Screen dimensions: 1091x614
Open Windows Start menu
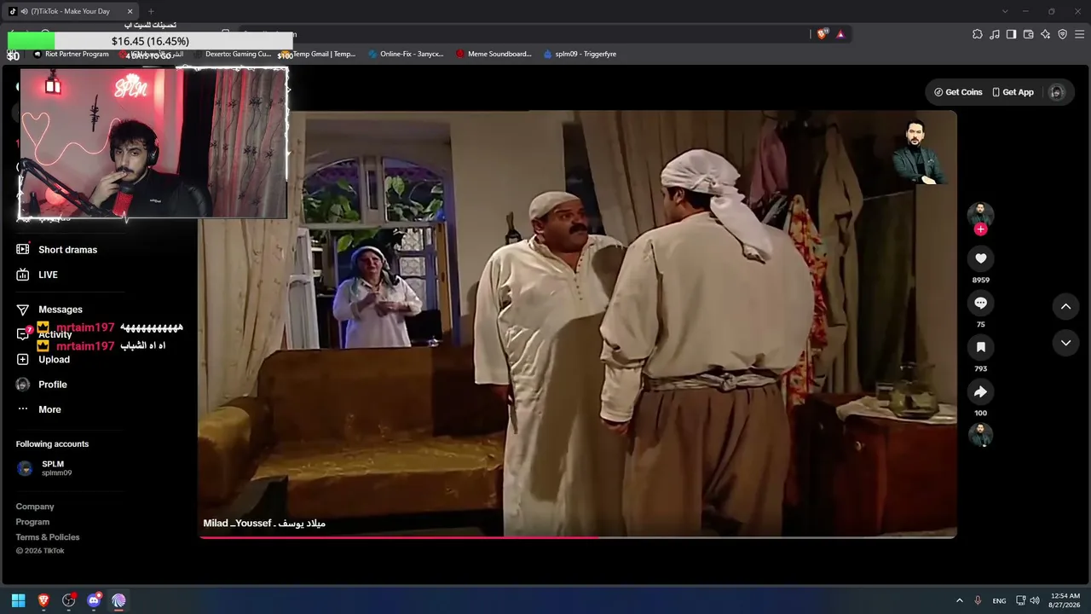[18, 600]
